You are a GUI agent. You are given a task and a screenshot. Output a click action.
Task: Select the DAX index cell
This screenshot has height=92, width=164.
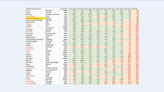[53, 59]
